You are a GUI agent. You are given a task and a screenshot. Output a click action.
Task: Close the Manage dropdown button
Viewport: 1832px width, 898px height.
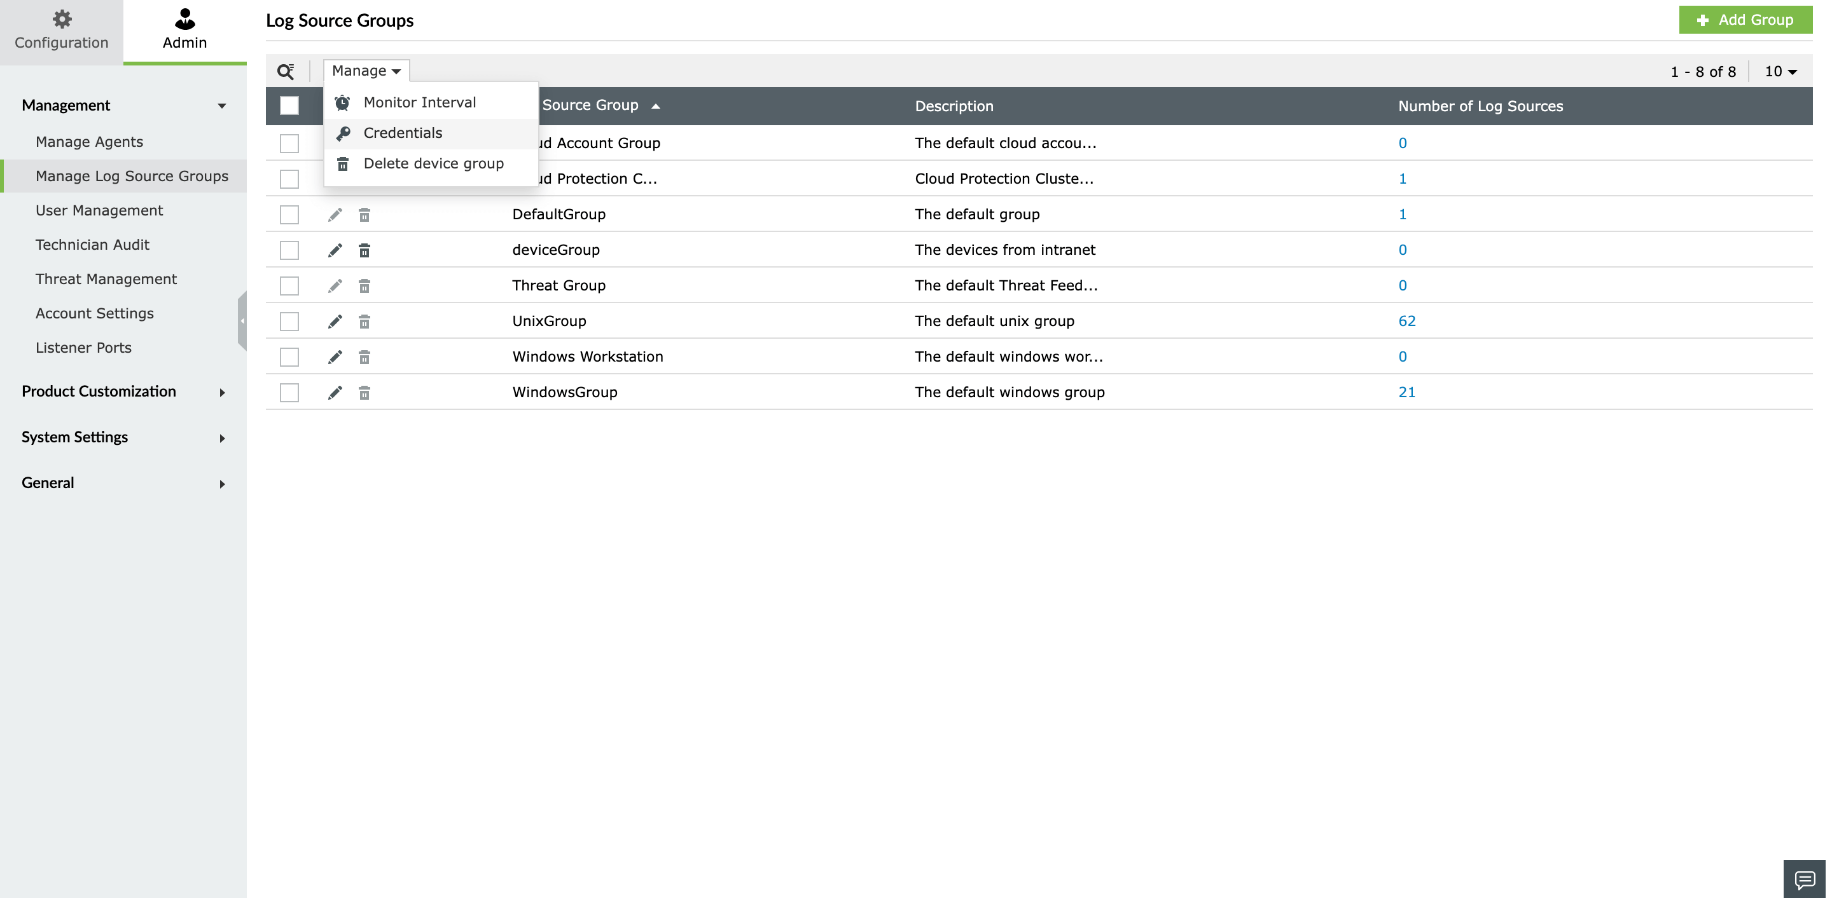[x=366, y=71]
